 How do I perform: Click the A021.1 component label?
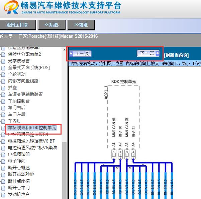click(106, 92)
